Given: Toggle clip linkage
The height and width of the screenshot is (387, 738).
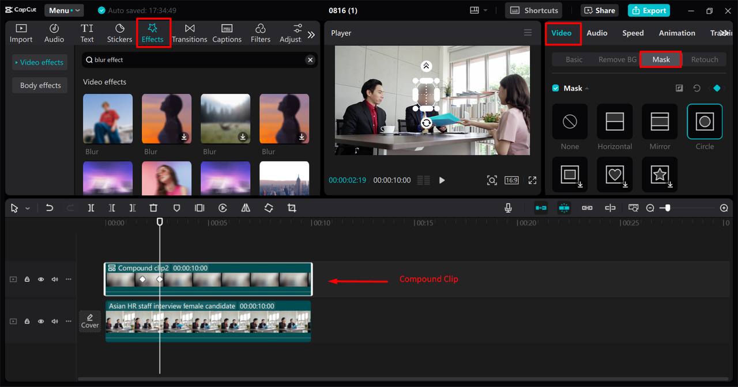Looking at the screenshot, I should tap(587, 208).
